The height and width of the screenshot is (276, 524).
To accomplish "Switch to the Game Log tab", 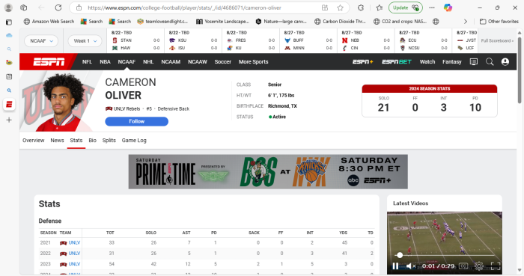I will click(x=134, y=141).
